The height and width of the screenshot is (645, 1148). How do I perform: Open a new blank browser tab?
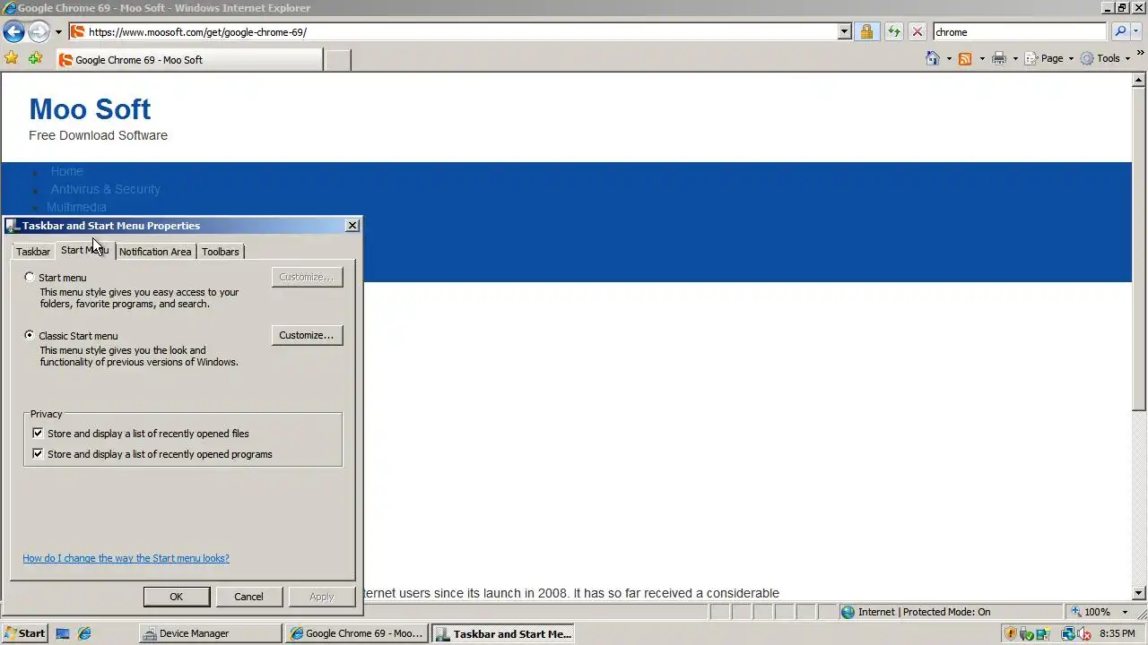[337, 60]
